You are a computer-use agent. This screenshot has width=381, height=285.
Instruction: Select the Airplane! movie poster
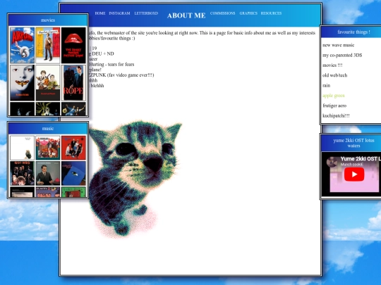pos(22,45)
